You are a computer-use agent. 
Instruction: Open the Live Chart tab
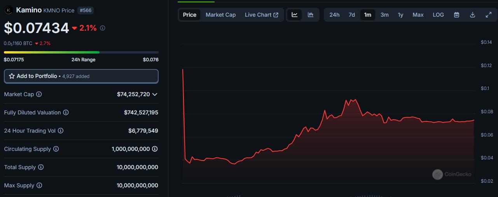click(261, 15)
